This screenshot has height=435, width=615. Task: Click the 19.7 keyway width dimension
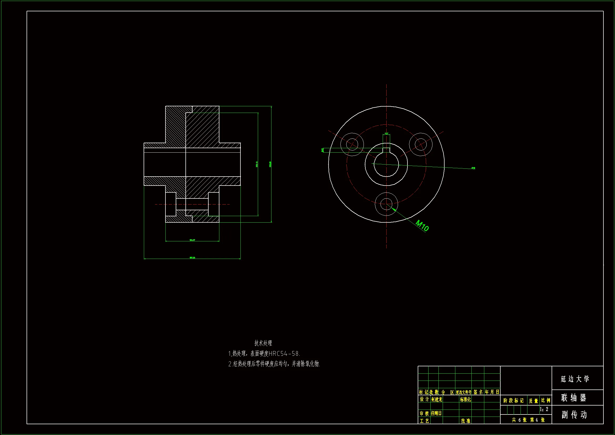click(386, 133)
